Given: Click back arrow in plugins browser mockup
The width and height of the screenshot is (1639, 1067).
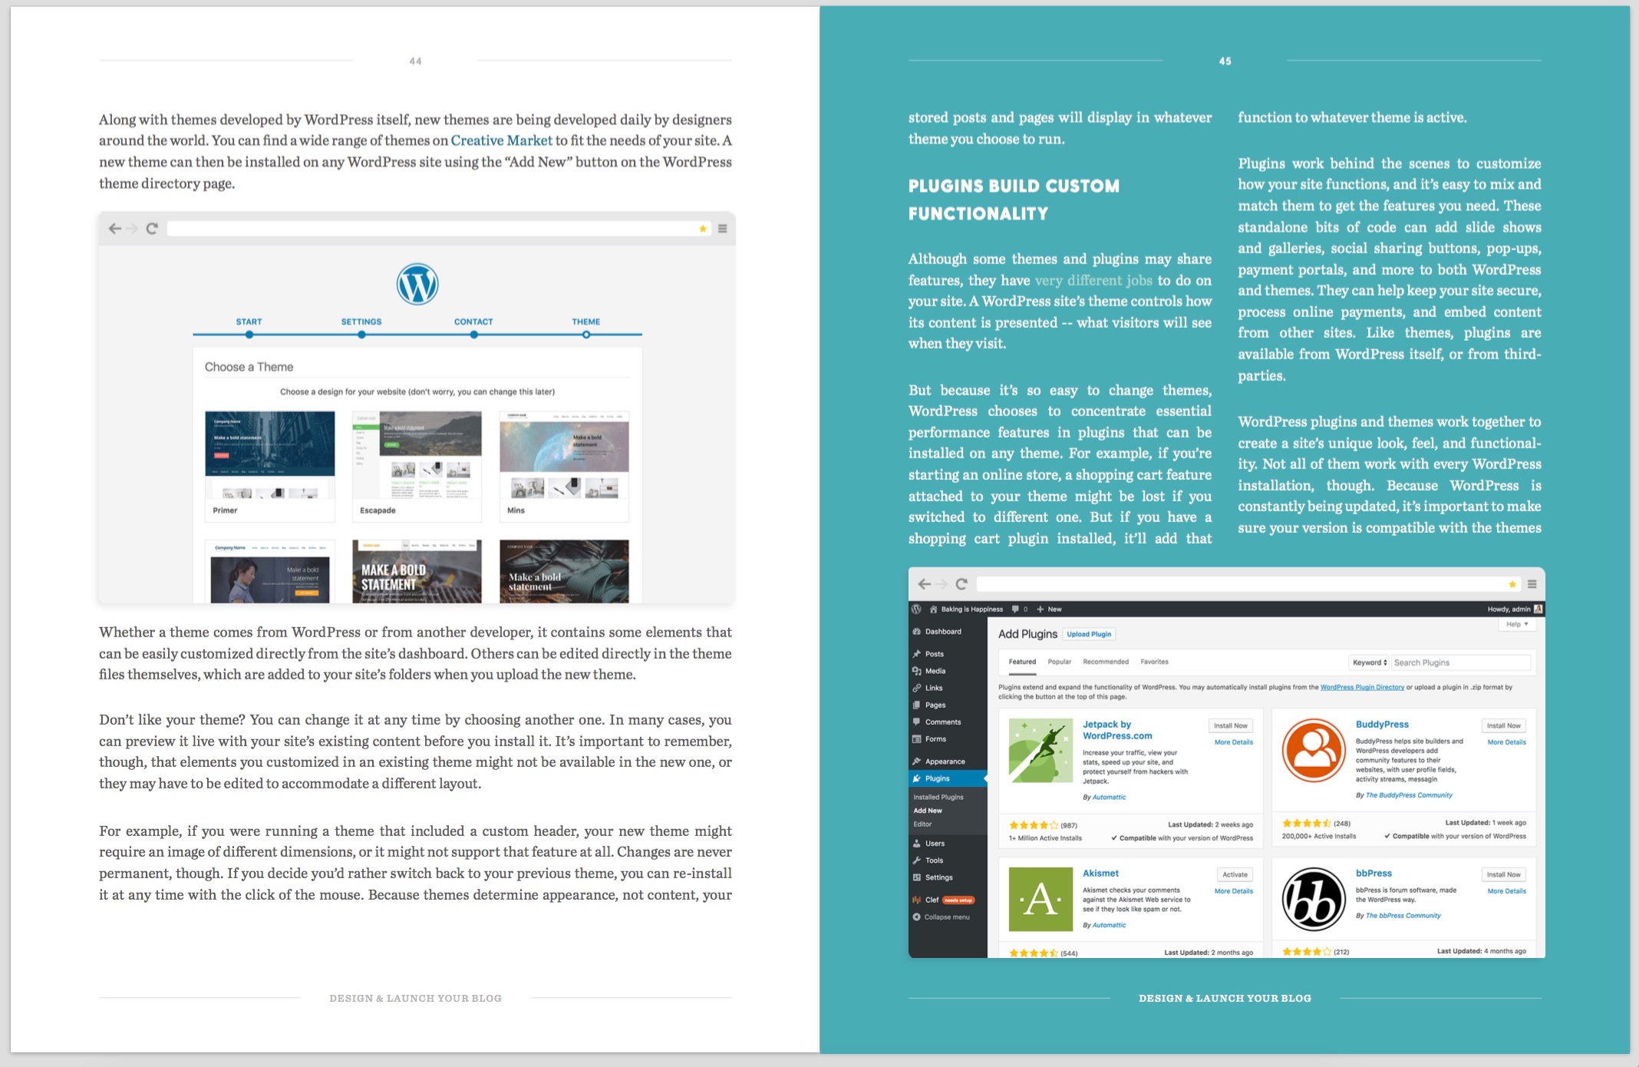Looking at the screenshot, I should [925, 584].
